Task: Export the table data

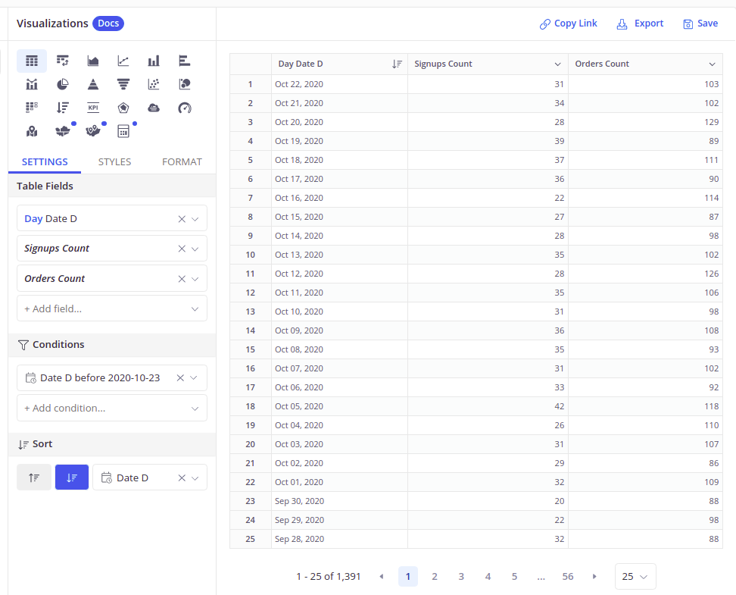Action: tap(641, 23)
